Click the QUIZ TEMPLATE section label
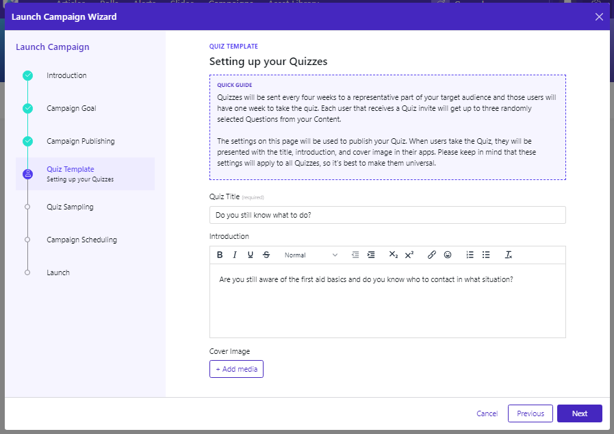 pos(233,47)
